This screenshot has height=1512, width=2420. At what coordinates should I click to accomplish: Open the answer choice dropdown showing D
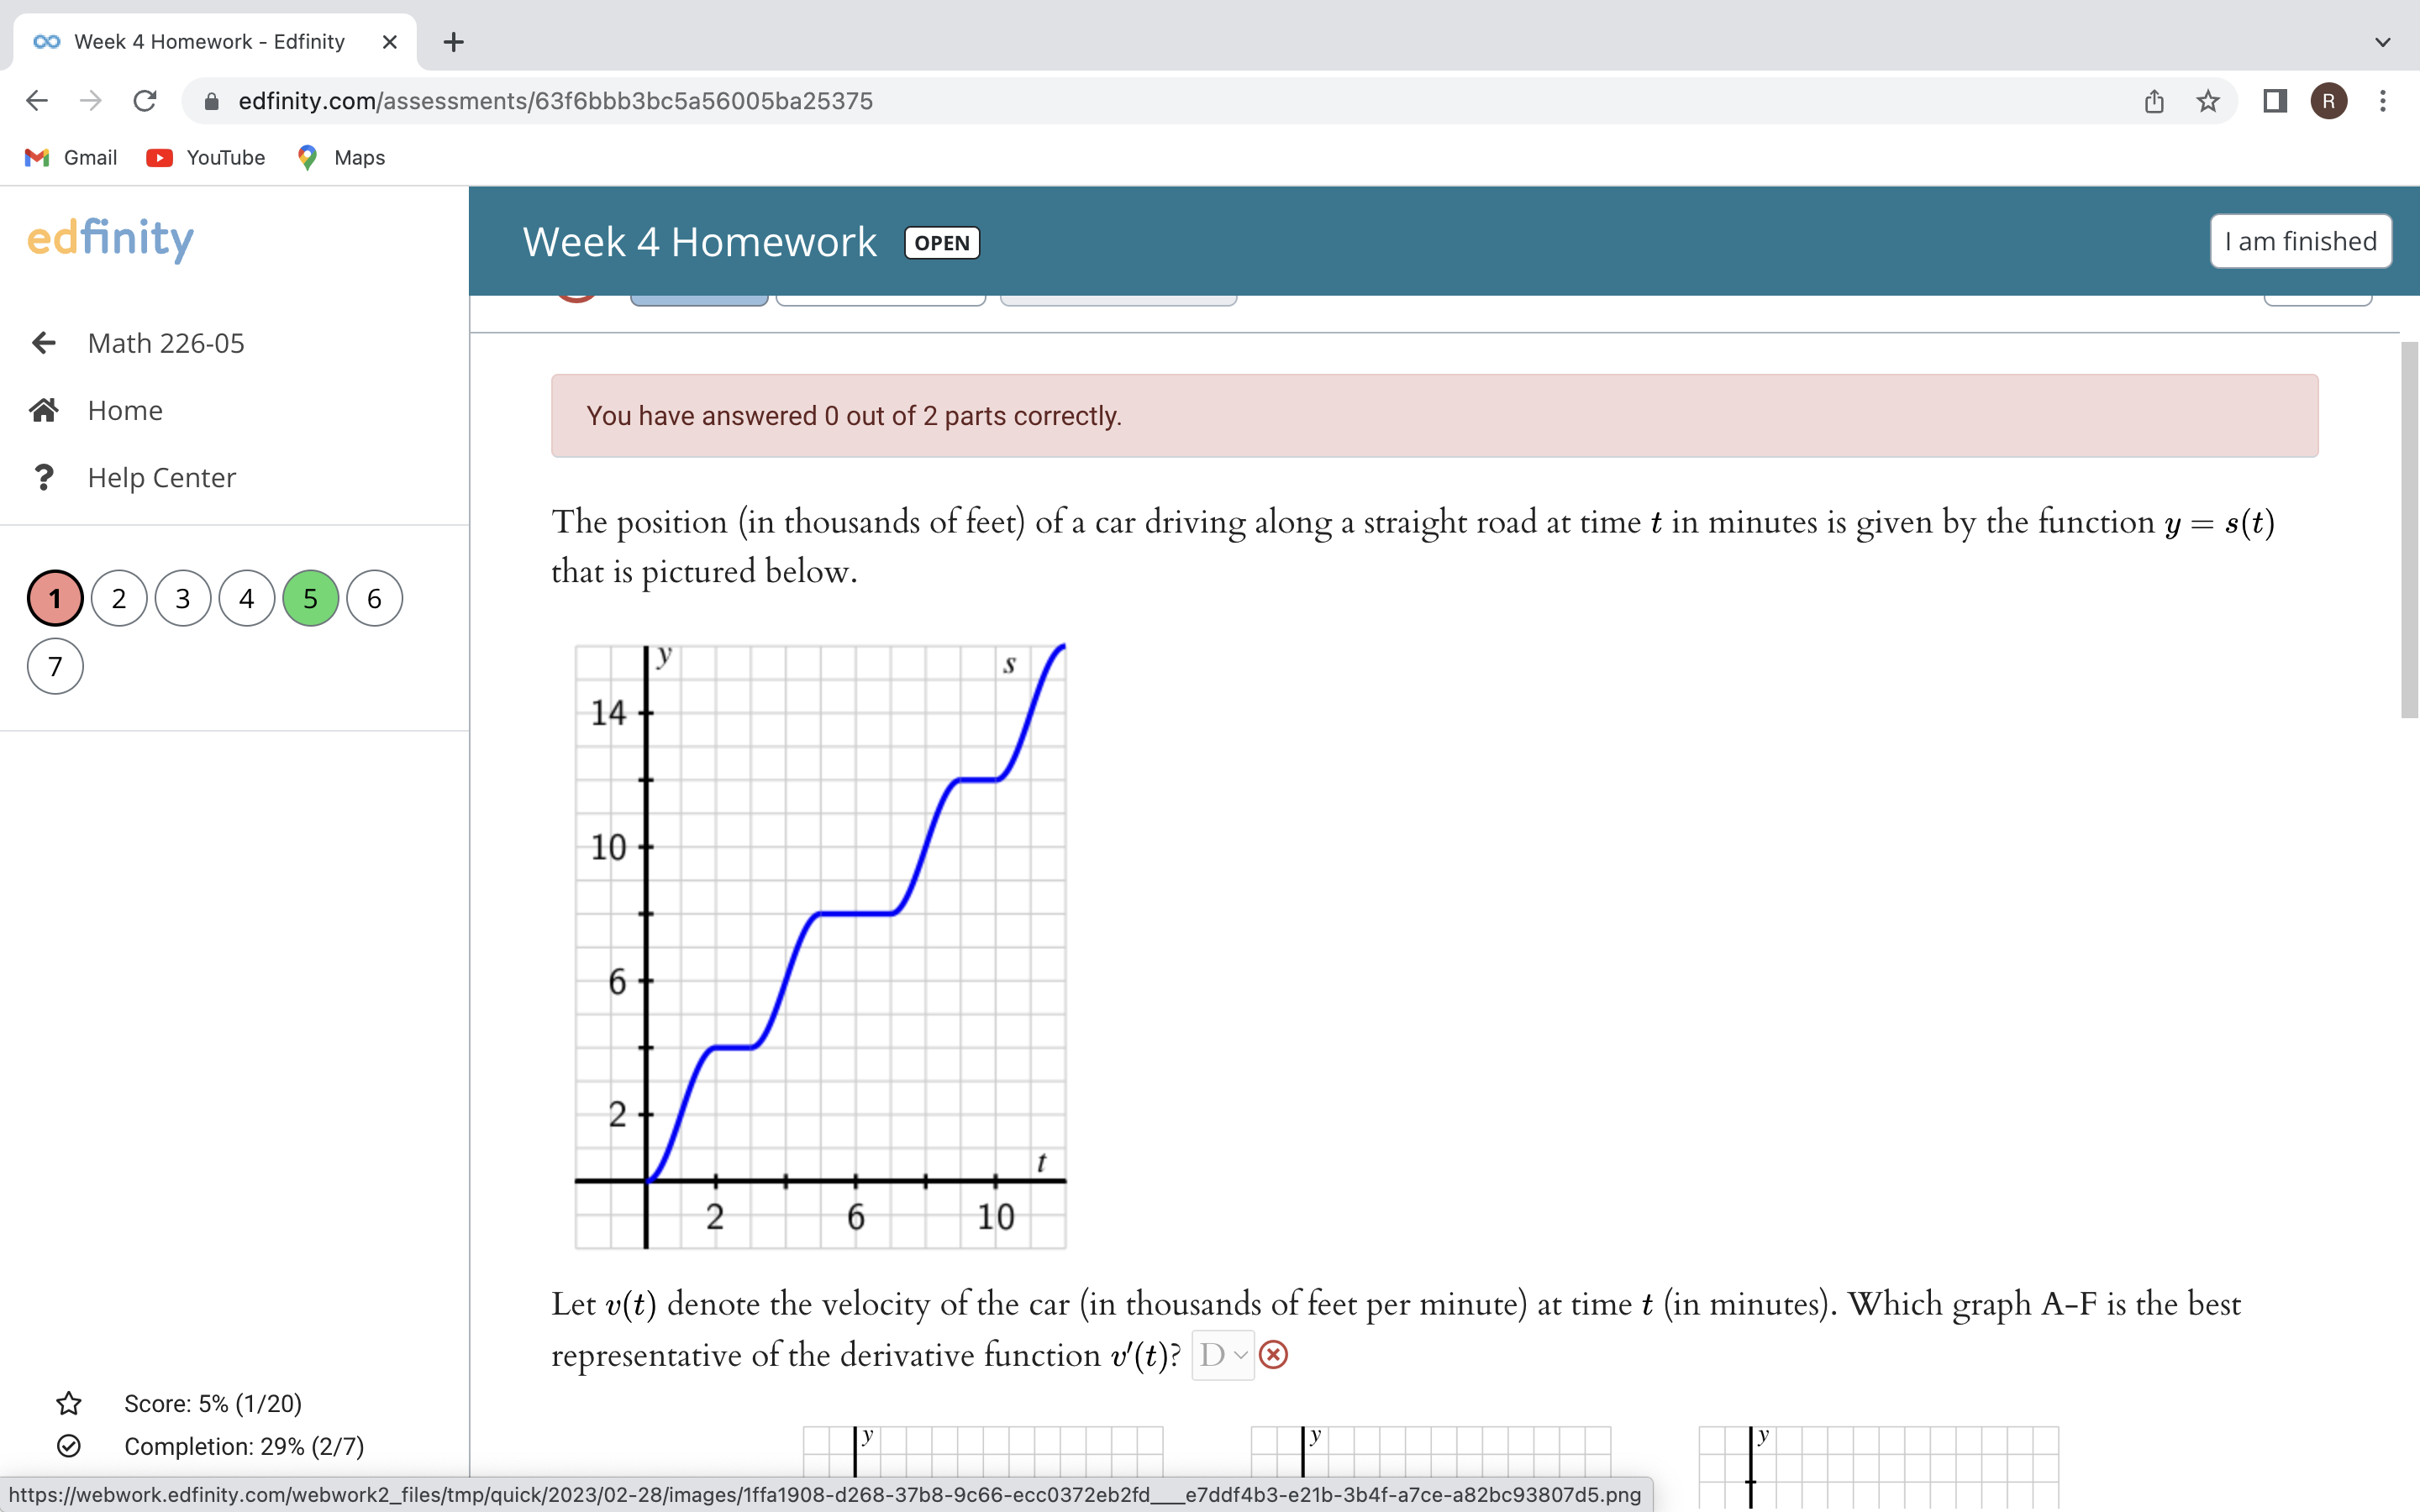coord(1220,1355)
